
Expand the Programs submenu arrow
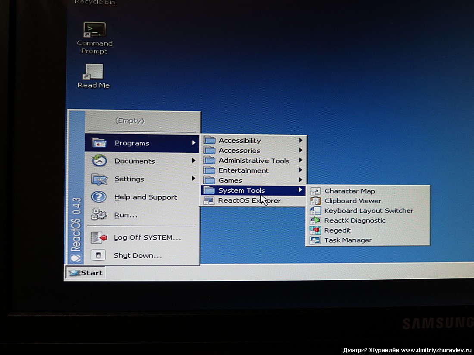pos(193,142)
